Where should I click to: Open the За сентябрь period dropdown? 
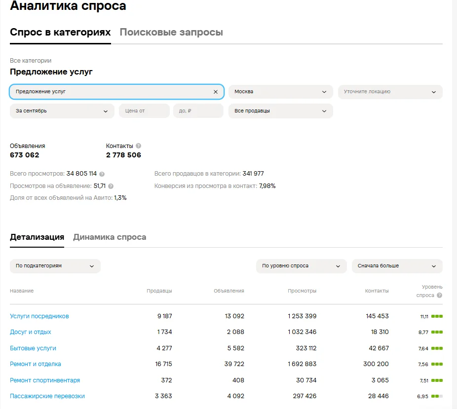(x=62, y=111)
